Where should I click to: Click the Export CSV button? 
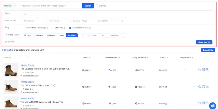208,50
